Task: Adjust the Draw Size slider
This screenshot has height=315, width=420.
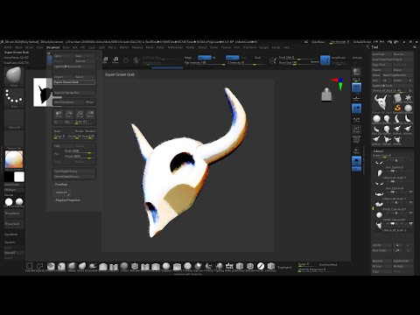Action: [x=299, y=62]
